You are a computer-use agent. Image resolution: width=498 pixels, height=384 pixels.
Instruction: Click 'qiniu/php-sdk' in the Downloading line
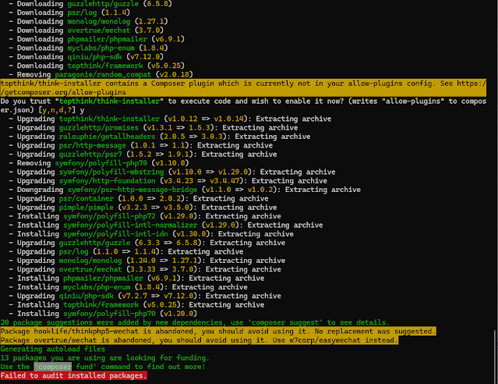[x=94, y=57]
